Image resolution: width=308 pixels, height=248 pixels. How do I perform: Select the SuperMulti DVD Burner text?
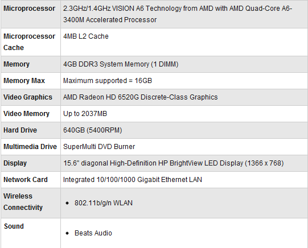pyautogui.click(x=99, y=147)
